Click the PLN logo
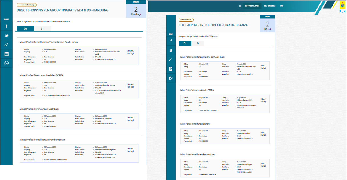The width and height of the screenshot is (347, 180). (342, 7)
